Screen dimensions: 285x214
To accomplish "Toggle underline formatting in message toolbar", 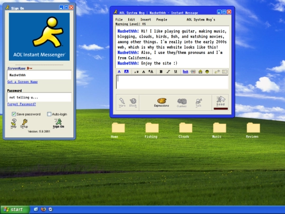I will tap(175, 71).
